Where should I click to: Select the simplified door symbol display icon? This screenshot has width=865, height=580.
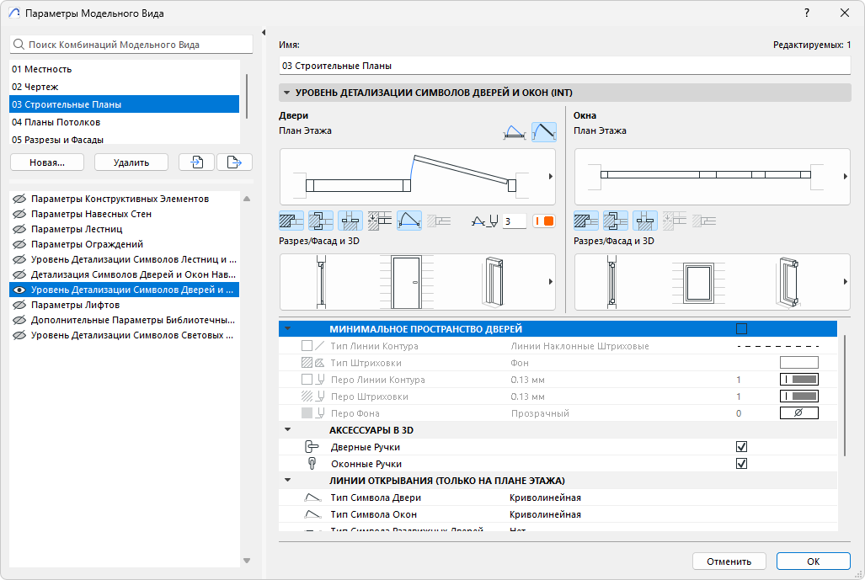pos(514,131)
